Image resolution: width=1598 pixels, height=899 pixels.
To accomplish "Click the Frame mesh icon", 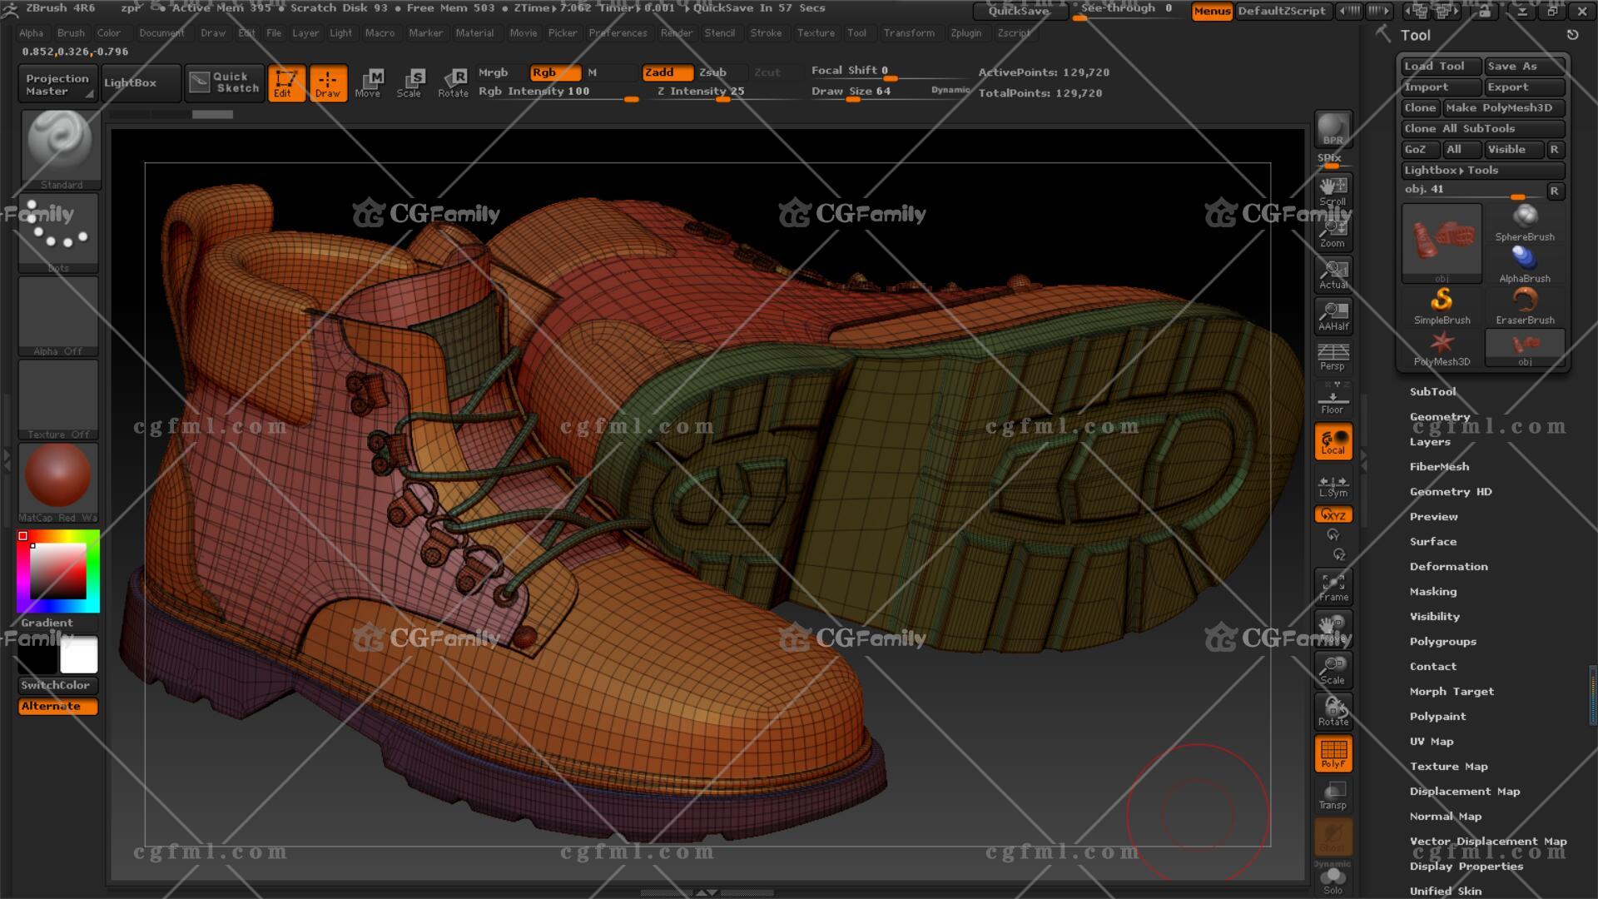I will [1332, 586].
